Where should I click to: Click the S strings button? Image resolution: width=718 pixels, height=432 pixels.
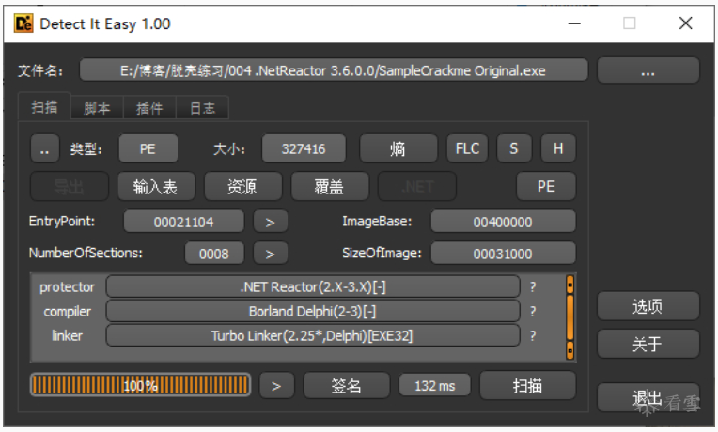[514, 148]
